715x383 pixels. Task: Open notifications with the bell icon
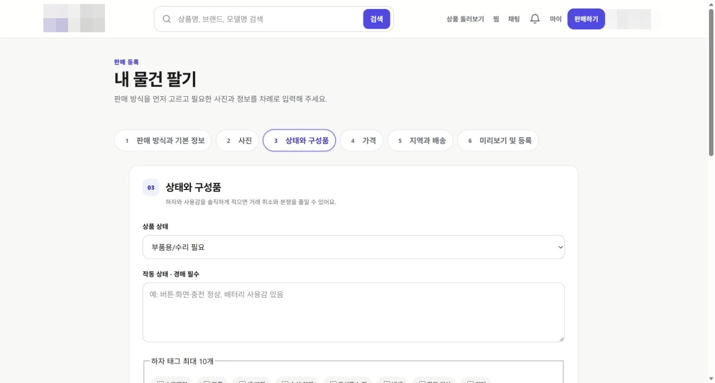(535, 19)
